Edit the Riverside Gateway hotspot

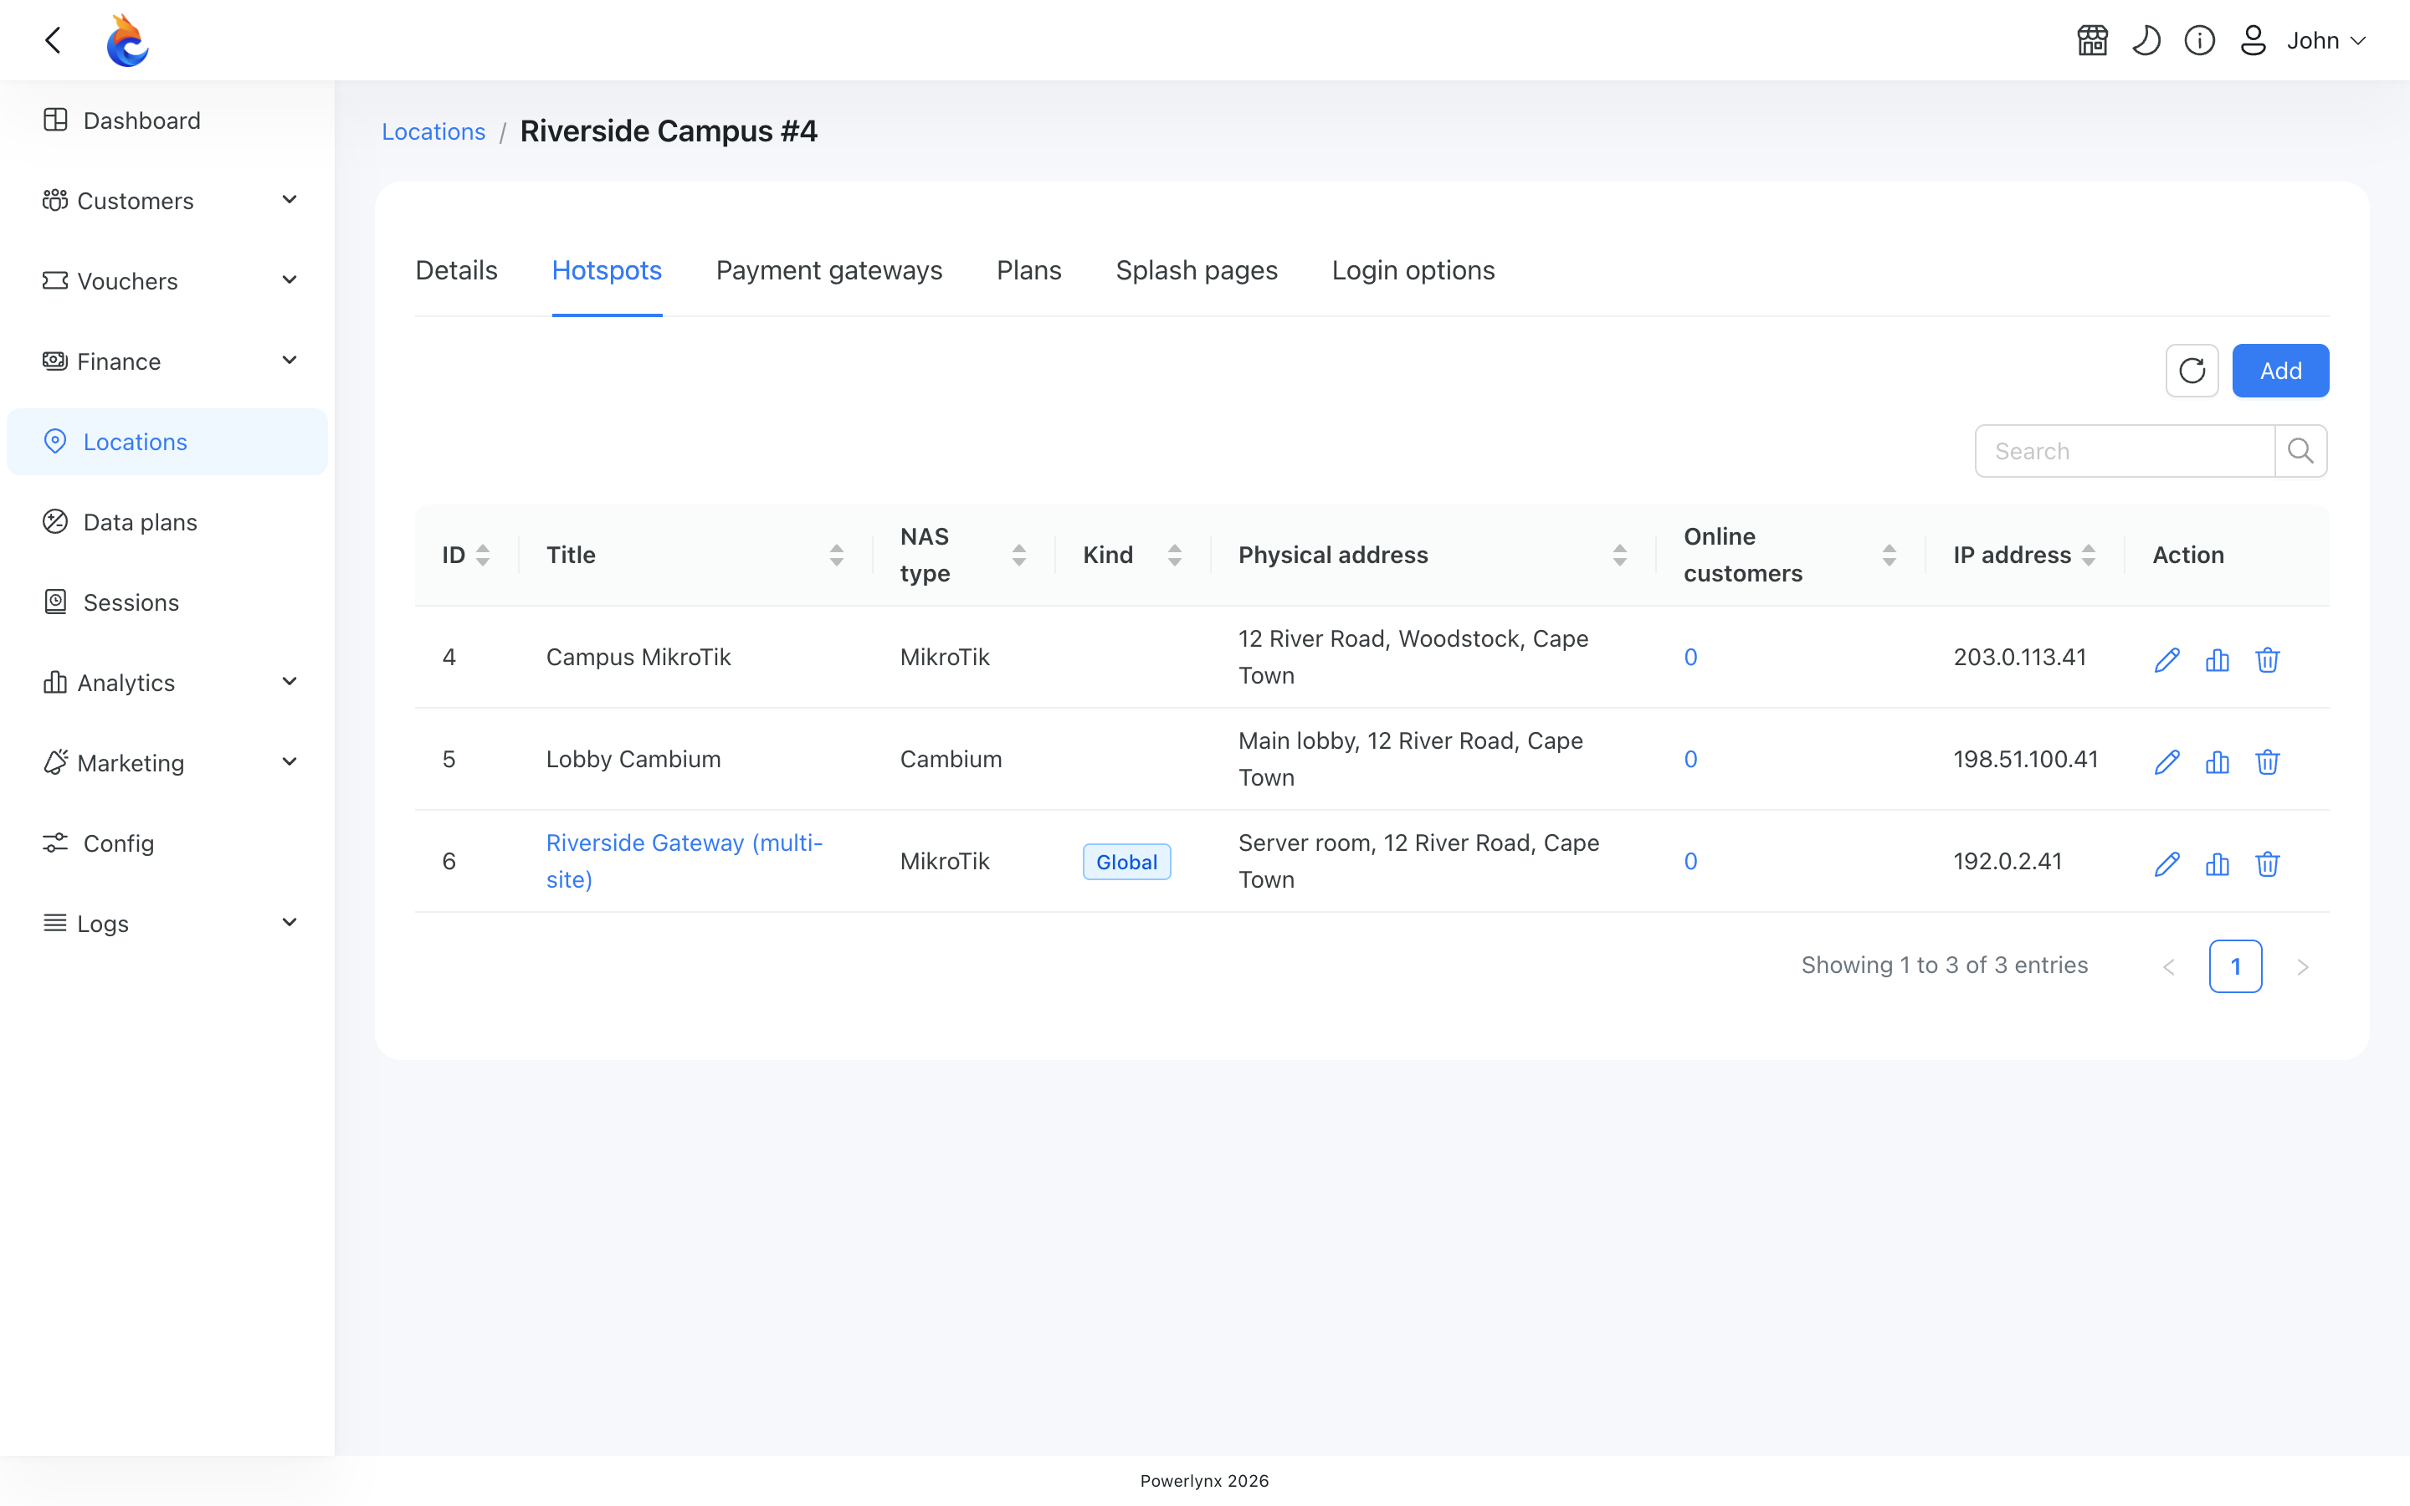click(2167, 863)
